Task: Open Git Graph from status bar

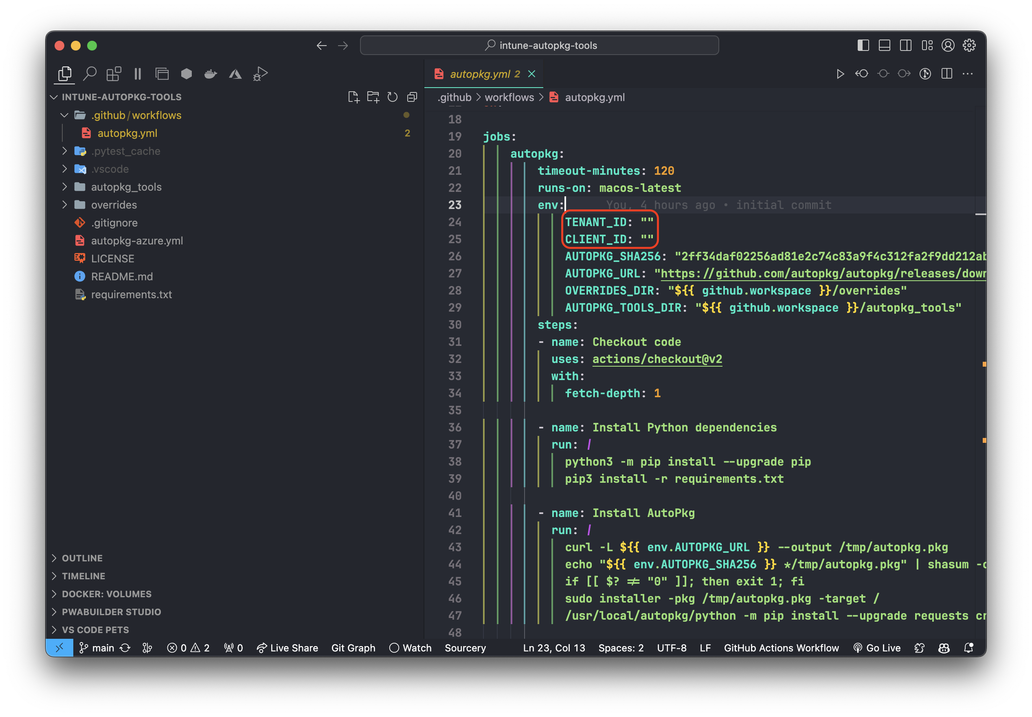Action: coord(353,648)
